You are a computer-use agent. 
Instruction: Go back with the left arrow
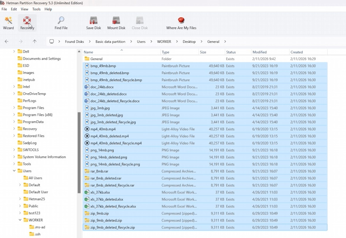pos(7,41)
